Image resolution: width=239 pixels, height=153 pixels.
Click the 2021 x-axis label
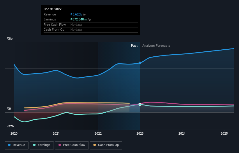[x=56, y=134]
